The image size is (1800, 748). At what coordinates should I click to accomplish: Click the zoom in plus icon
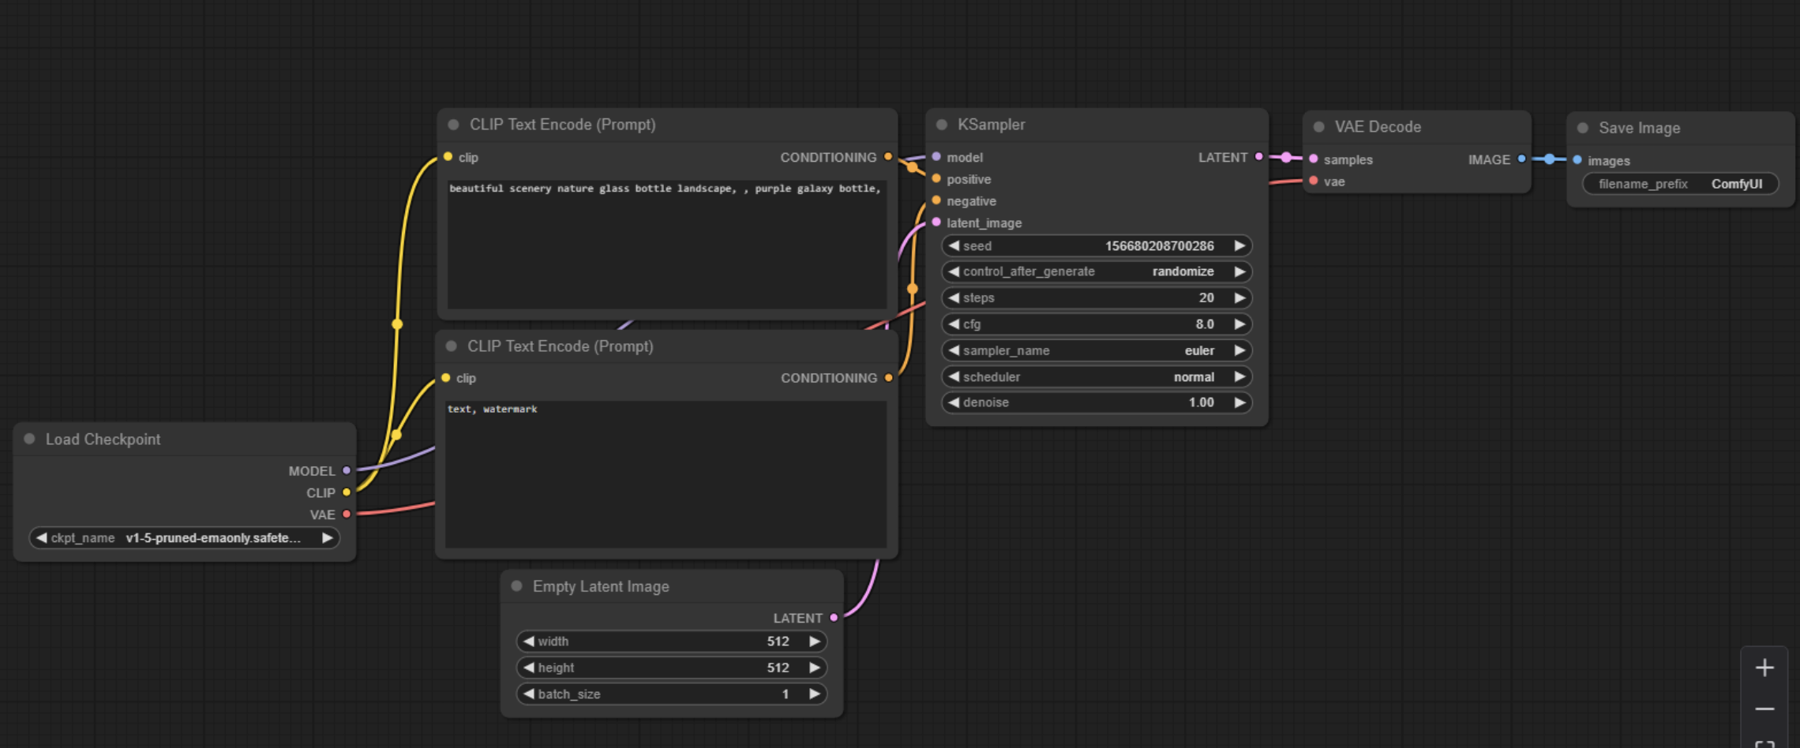(x=1764, y=668)
